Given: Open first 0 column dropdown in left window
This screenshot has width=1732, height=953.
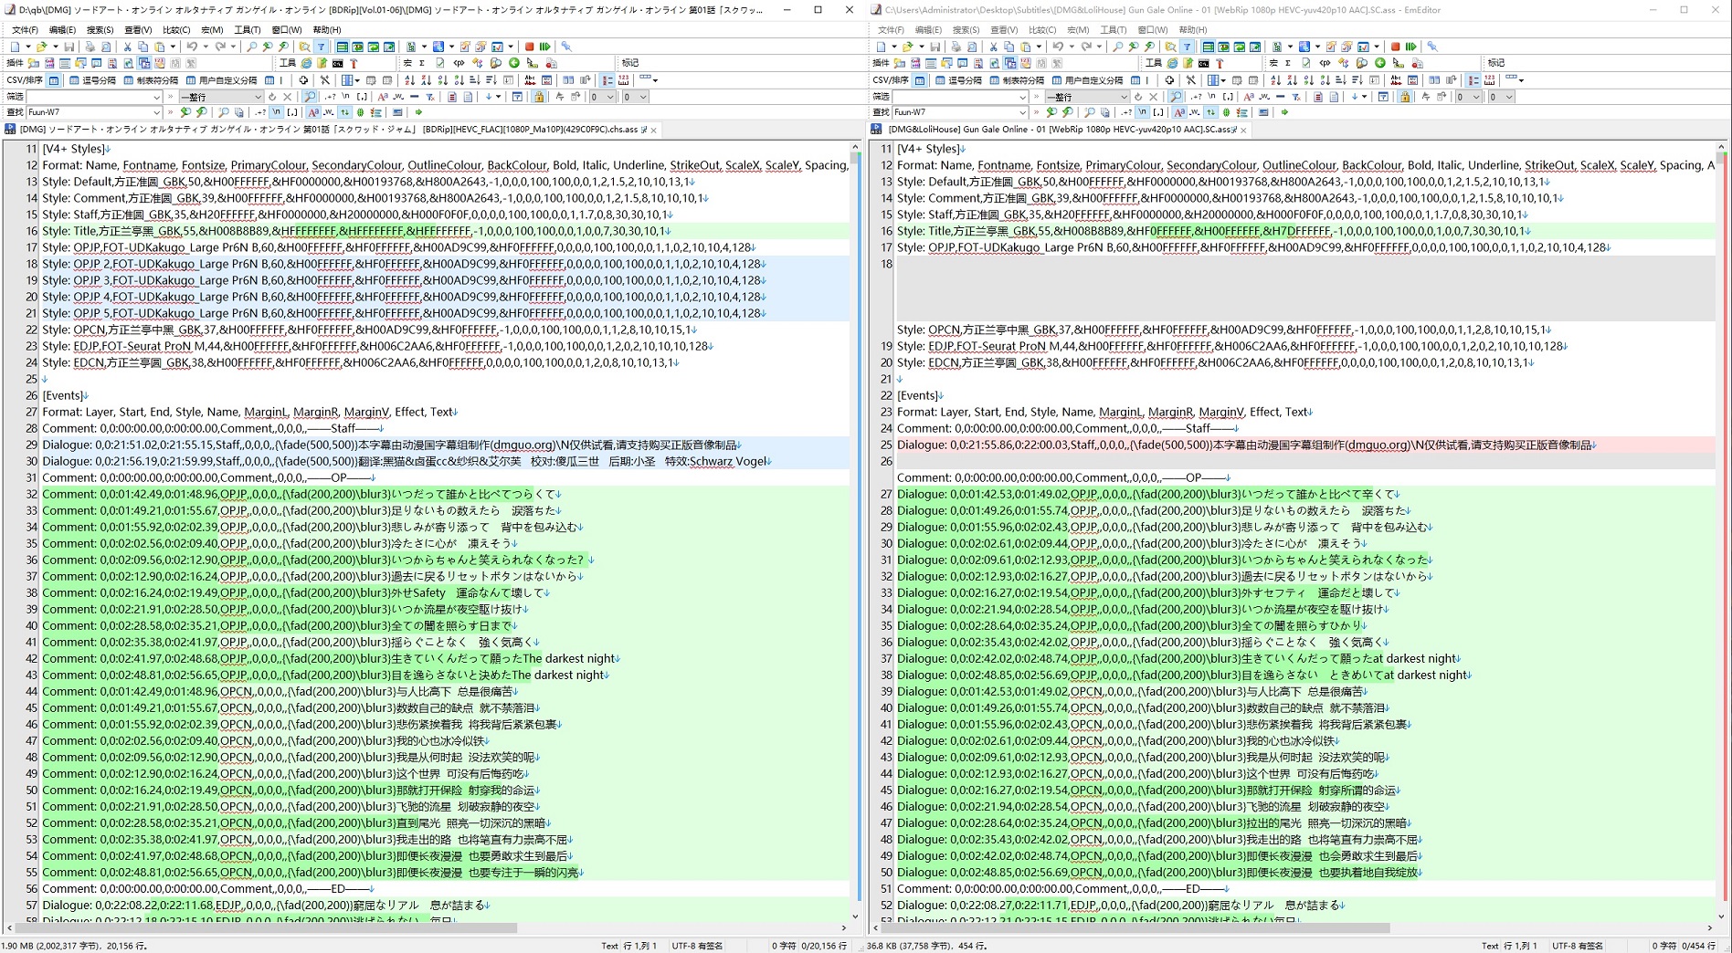Looking at the screenshot, I should tap(603, 97).
